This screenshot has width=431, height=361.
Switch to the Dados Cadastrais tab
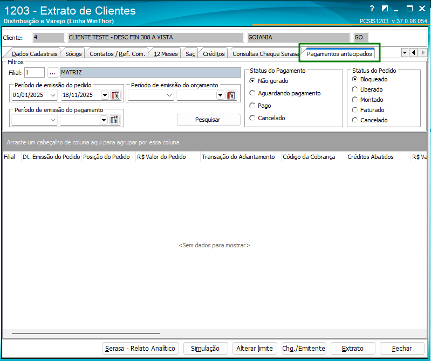tap(35, 54)
